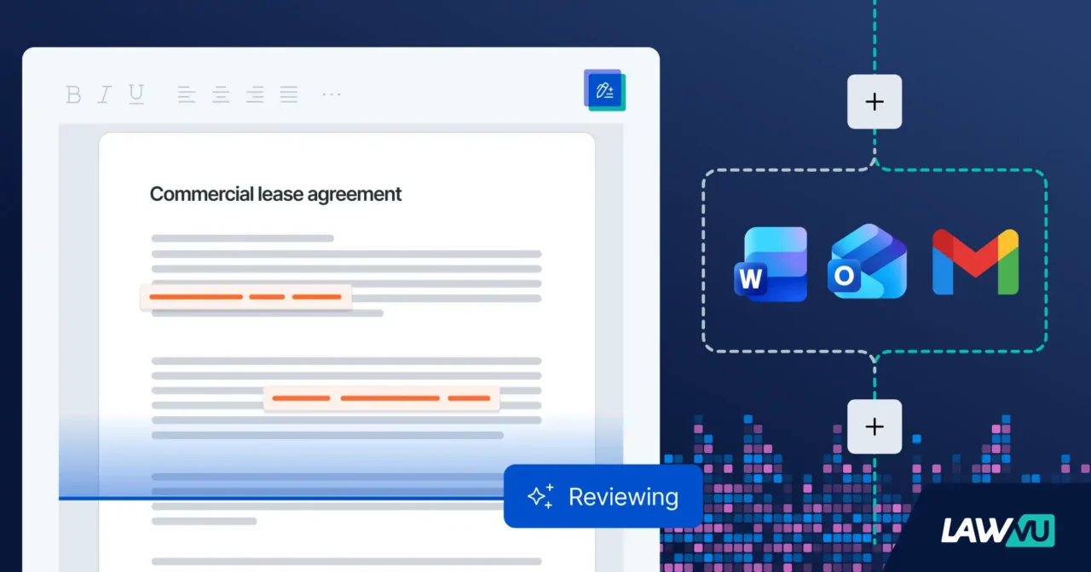Click the LAWVU logo
1091x572 pixels.
(997, 530)
